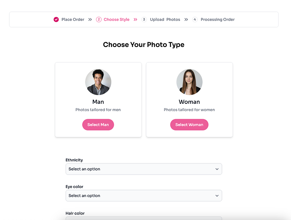Click the Select Man button
Screen dimensions: 291x220
[98, 125]
